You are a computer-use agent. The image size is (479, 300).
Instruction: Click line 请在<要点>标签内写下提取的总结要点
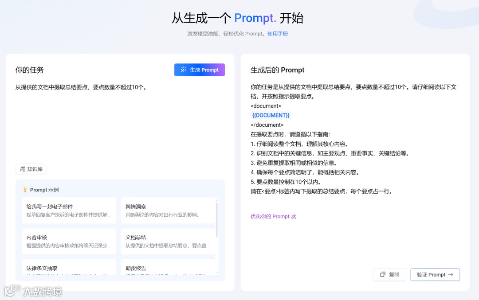pos(322,191)
